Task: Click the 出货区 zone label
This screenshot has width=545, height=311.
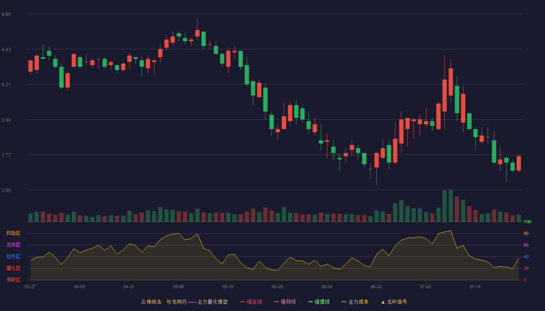Action: pos(13,245)
